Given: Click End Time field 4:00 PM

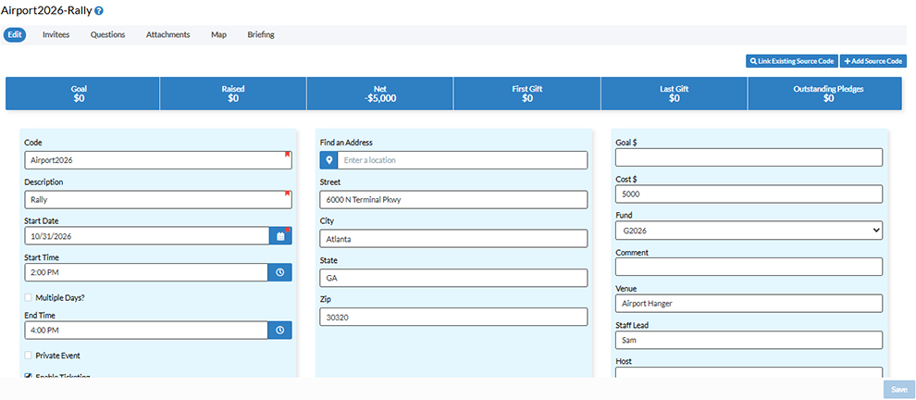Looking at the screenshot, I should (x=146, y=331).
